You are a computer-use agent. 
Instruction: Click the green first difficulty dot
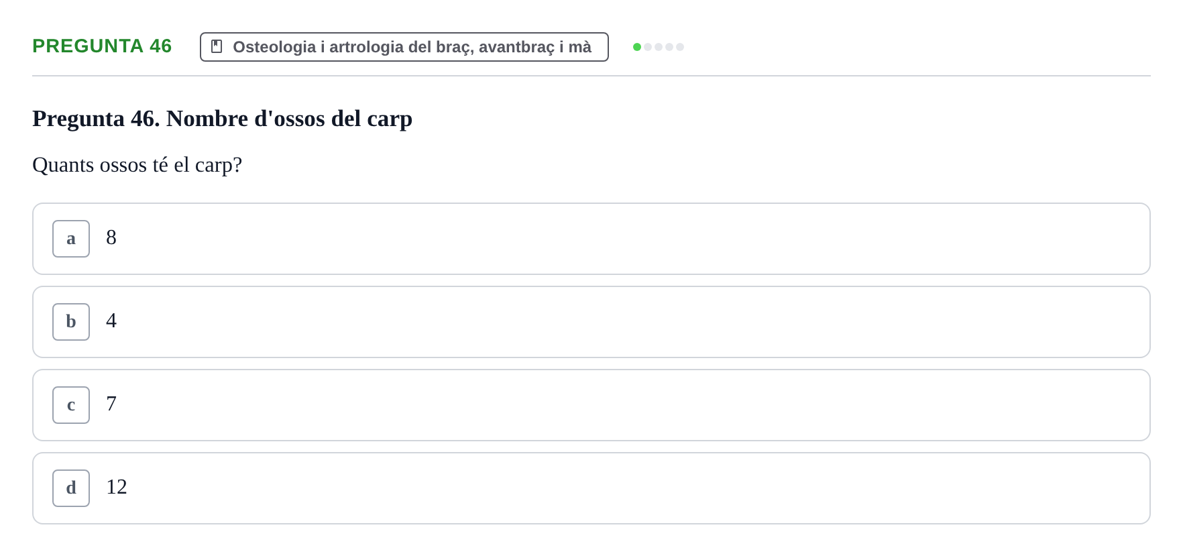(x=637, y=47)
